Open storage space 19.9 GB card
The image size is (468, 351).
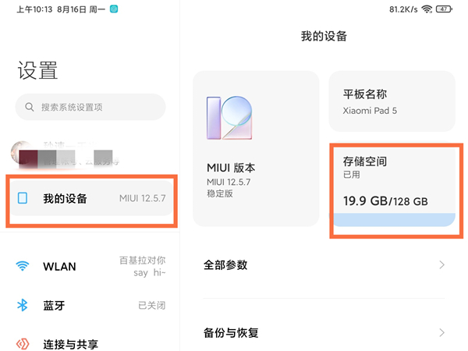coord(393,183)
